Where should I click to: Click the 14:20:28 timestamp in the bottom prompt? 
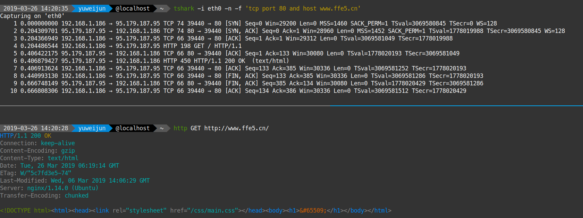pos(54,128)
